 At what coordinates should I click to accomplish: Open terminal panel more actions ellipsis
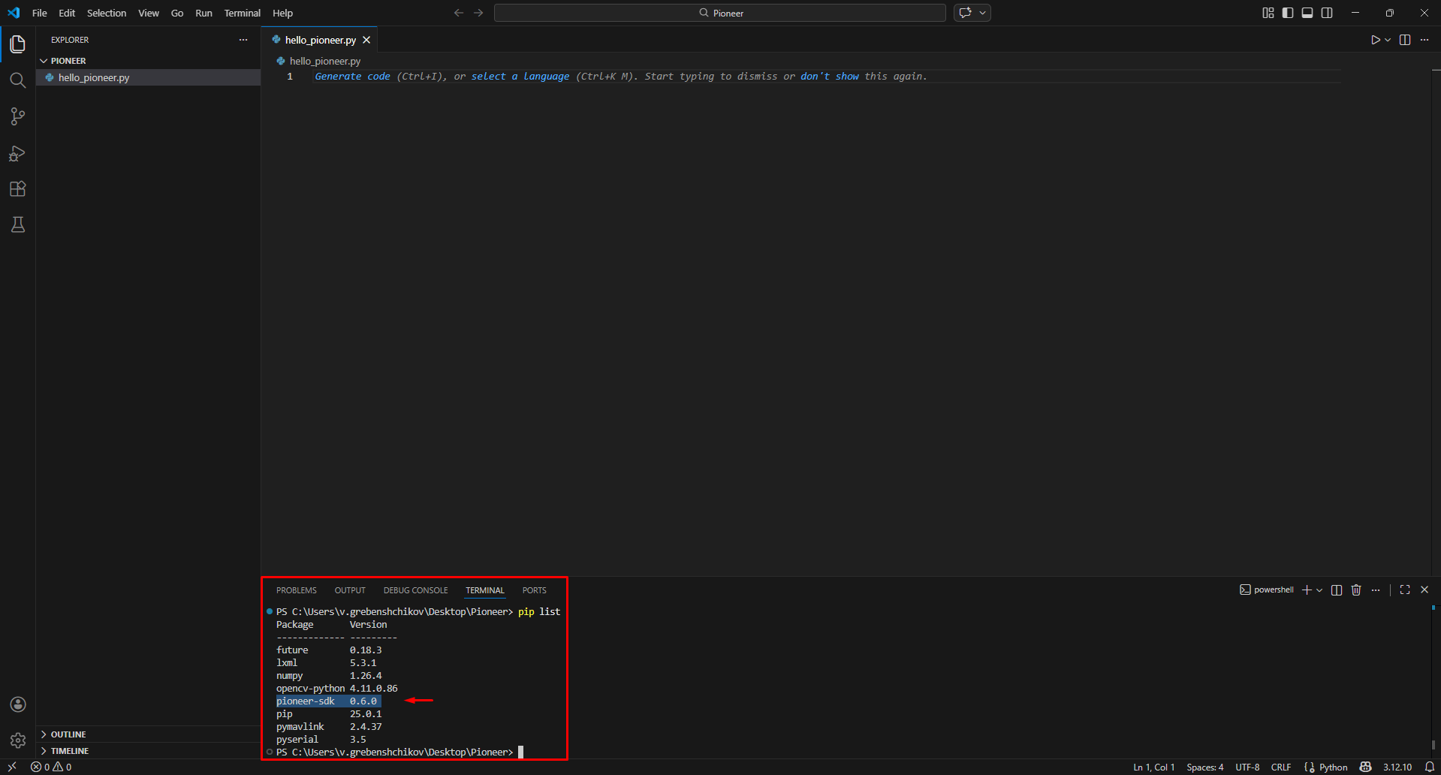tap(1376, 590)
